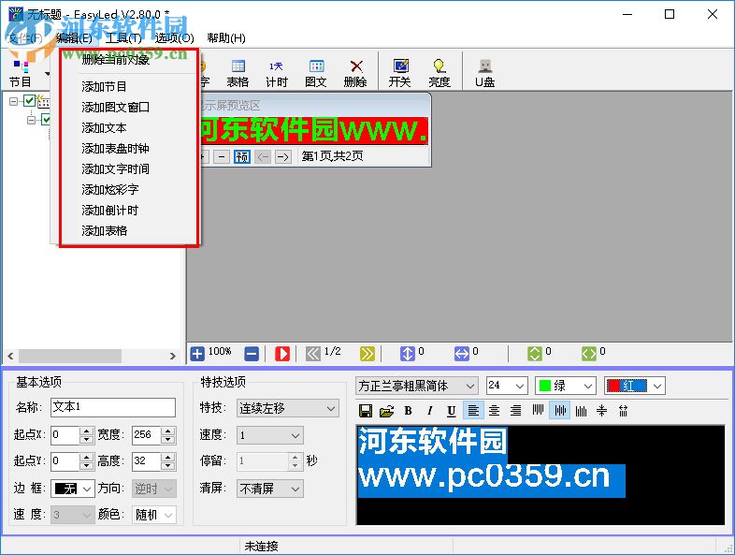The image size is (735, 555).
Task: Click the 删除 (delete) toolbar icon
Action: (x=355, y=74)
